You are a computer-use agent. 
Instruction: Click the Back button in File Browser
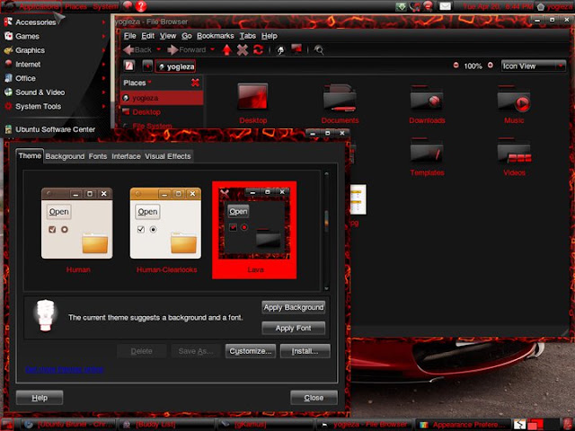[137, 49]
